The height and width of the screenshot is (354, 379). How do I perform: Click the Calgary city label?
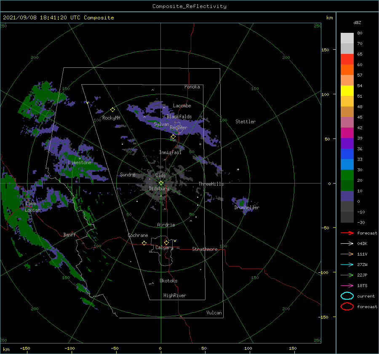point(164,248)
